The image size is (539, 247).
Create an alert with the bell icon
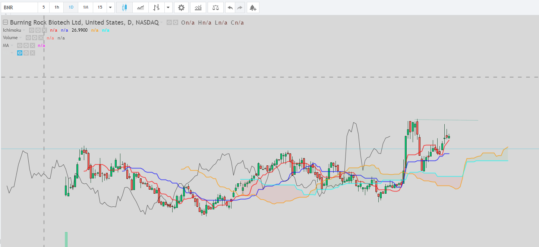(253, 7)
